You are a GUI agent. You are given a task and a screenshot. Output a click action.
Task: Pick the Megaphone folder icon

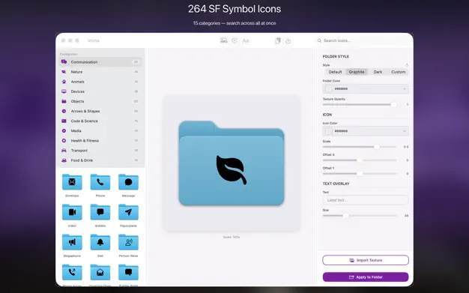(72, 243)
